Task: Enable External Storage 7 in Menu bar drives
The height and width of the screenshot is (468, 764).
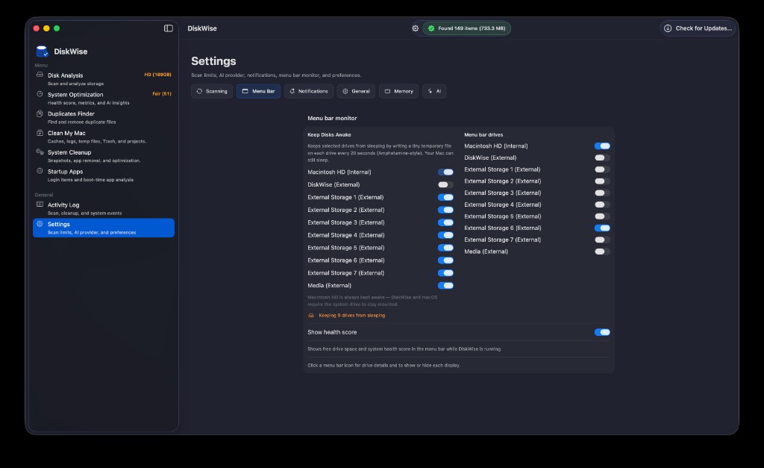Action: pos(602,240)
